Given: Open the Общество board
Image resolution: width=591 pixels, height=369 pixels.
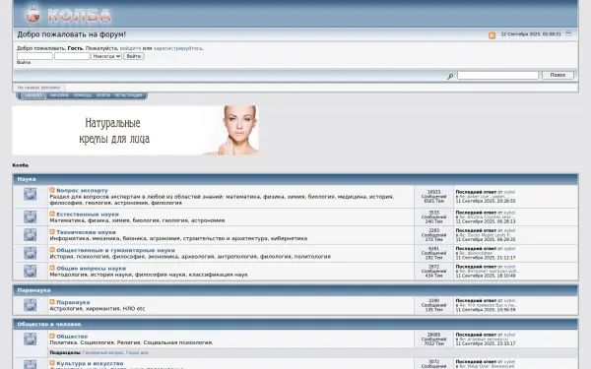Looking at the screenshot, I should (72, 337).
